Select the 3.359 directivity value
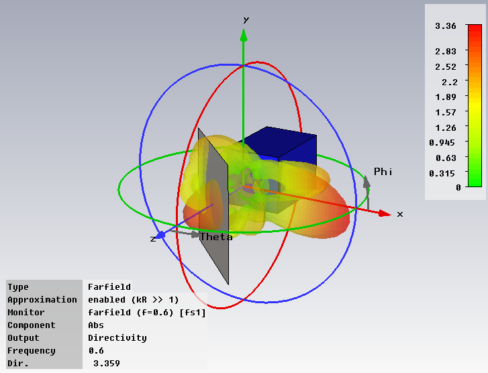 107,364
